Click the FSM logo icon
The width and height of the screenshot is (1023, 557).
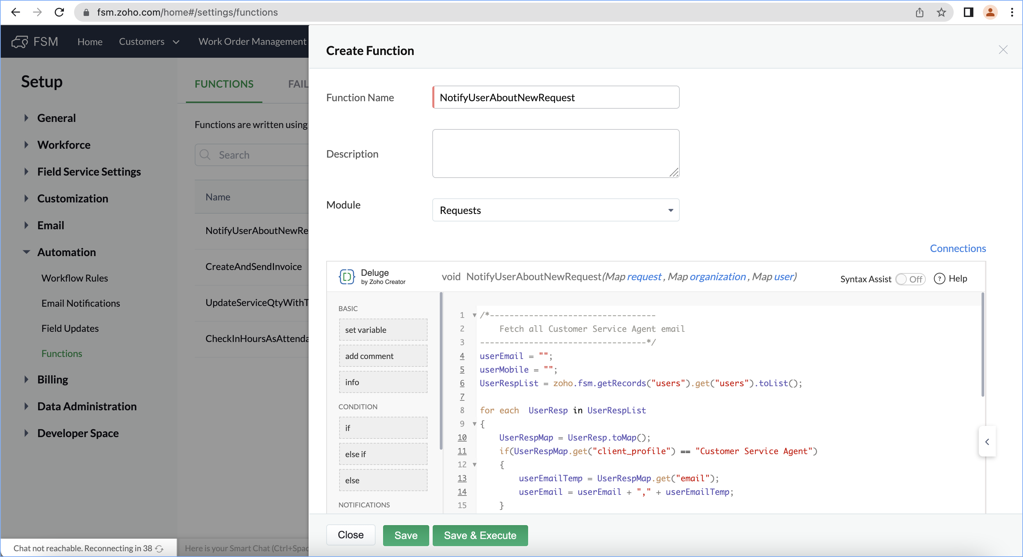click(x=19, y=42)
